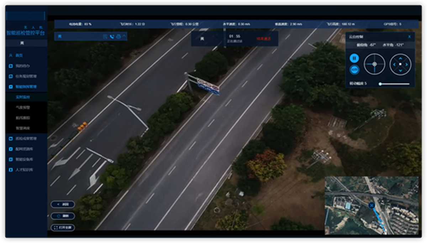427x243 pixels.
Task: Click the back button at bottom-left of video
Action: point(63,204)
